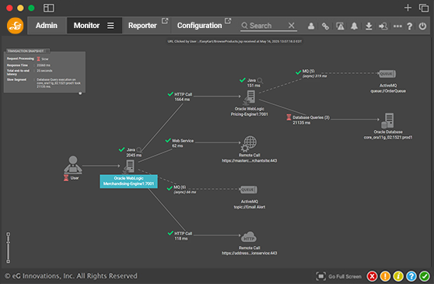Click the Oracle WebLogic Pricing-Engine1:7001 text
This screenshot has width=434, height=284.
click(x=250, y=111)
